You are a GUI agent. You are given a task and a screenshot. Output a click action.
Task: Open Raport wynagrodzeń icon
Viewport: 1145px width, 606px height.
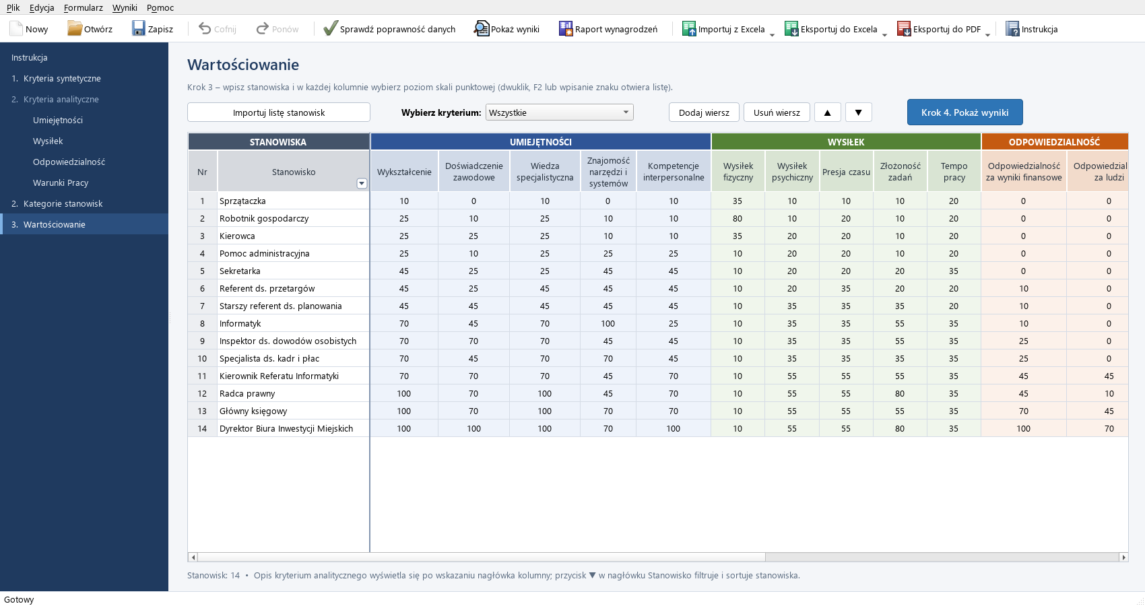point(566,29)
